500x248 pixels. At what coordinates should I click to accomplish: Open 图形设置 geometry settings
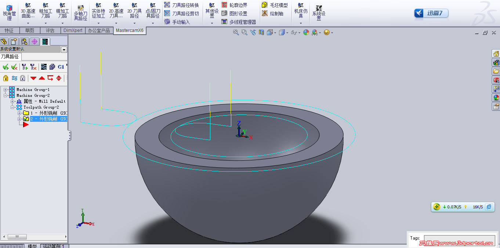click(234, 14)
